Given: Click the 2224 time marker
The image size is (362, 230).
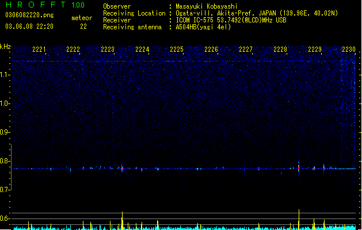Looking at the screenshot, I should (142, 49).
